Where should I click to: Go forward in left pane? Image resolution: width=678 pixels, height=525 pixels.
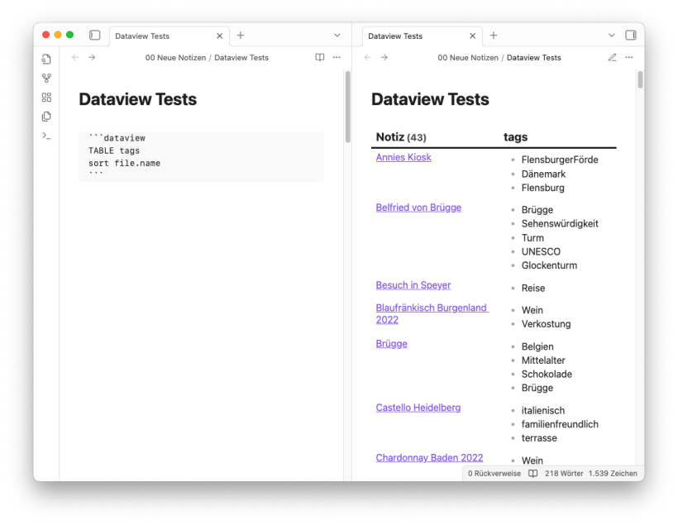coord(92,58)
